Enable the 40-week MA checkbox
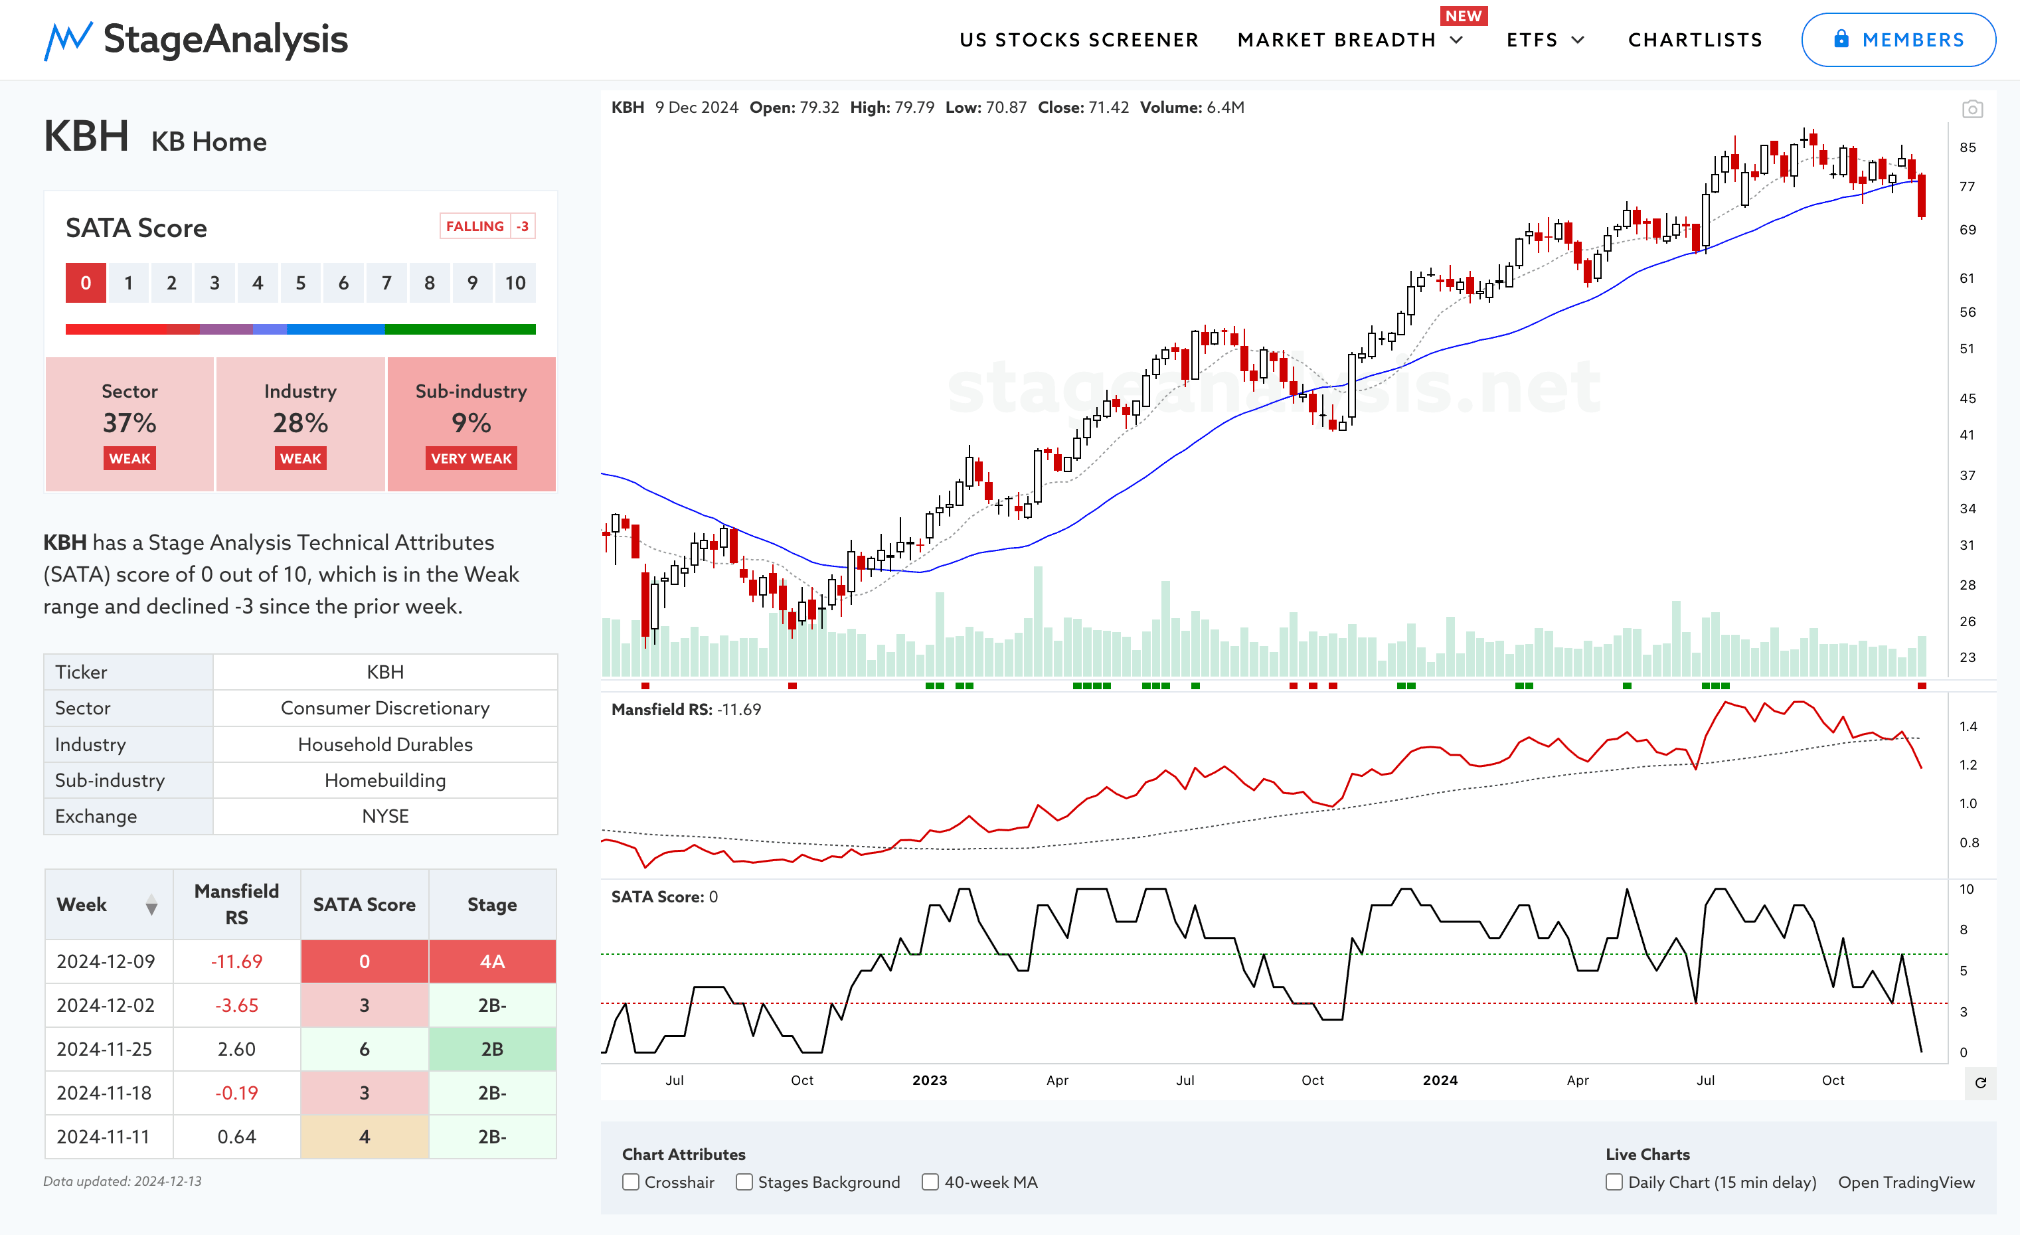 coord(930,1182)
